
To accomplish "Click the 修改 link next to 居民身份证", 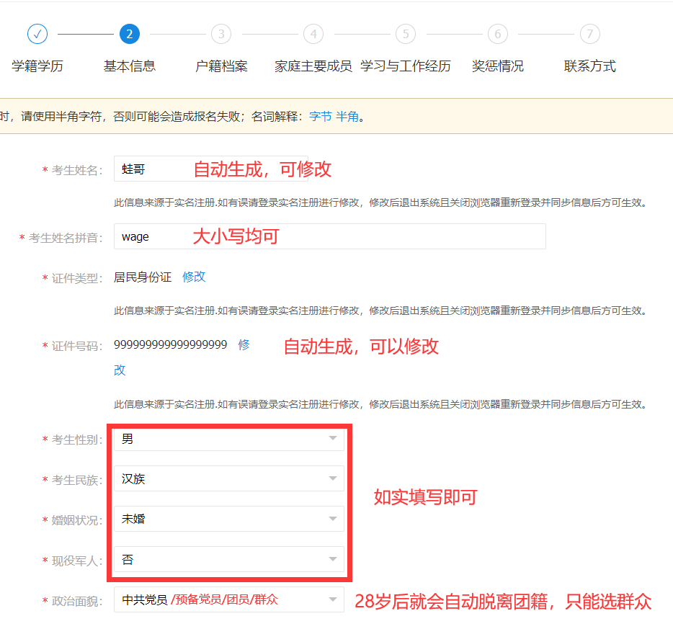I will 193,277.
